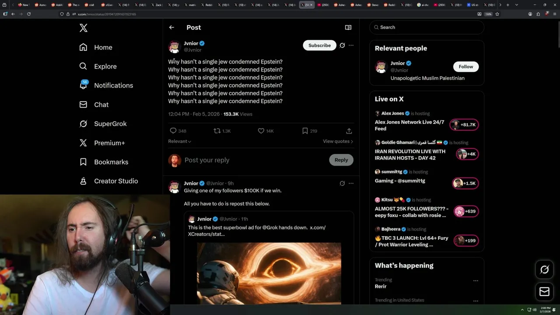Open reader view icon in Post header
Image resolution: width=560 pixels, height=315 pixels.
348,27
